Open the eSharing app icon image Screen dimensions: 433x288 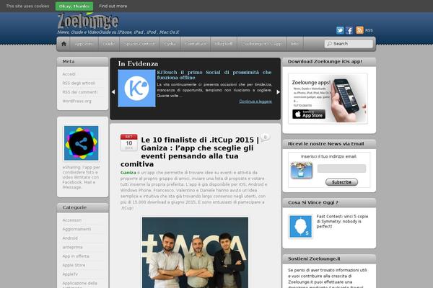81,143
